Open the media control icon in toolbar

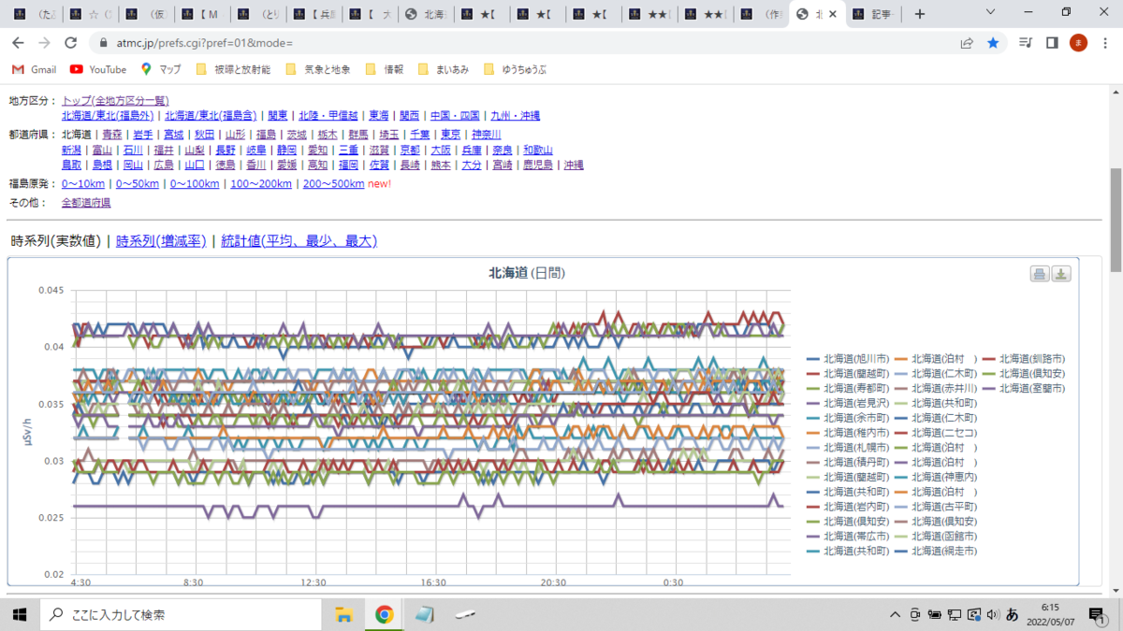click(1026, 43)
